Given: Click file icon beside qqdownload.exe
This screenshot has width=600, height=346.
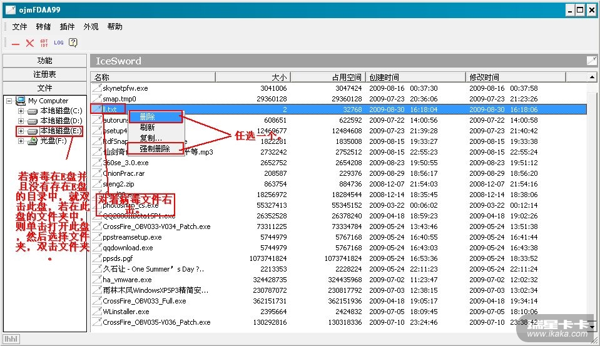Looking at the screenshot, I should [x=97, y=248].
